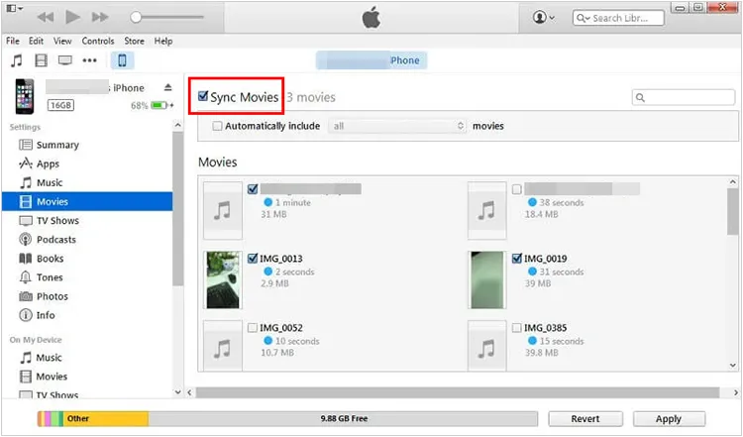Click the sidebar scroll down arrow
Viewport: 743px width, 437px height.
[x=177, y=392]
